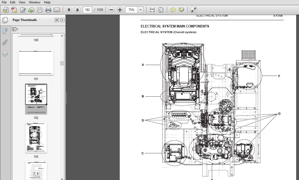Screen dimensions: 299x180
Task: Click the Print icon
Action: point(48,10)
